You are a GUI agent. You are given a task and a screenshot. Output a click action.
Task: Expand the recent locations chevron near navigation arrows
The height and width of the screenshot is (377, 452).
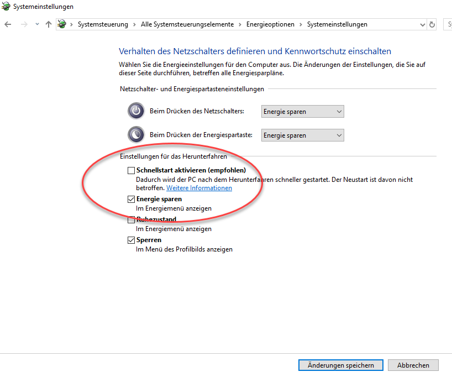point(37,24)
